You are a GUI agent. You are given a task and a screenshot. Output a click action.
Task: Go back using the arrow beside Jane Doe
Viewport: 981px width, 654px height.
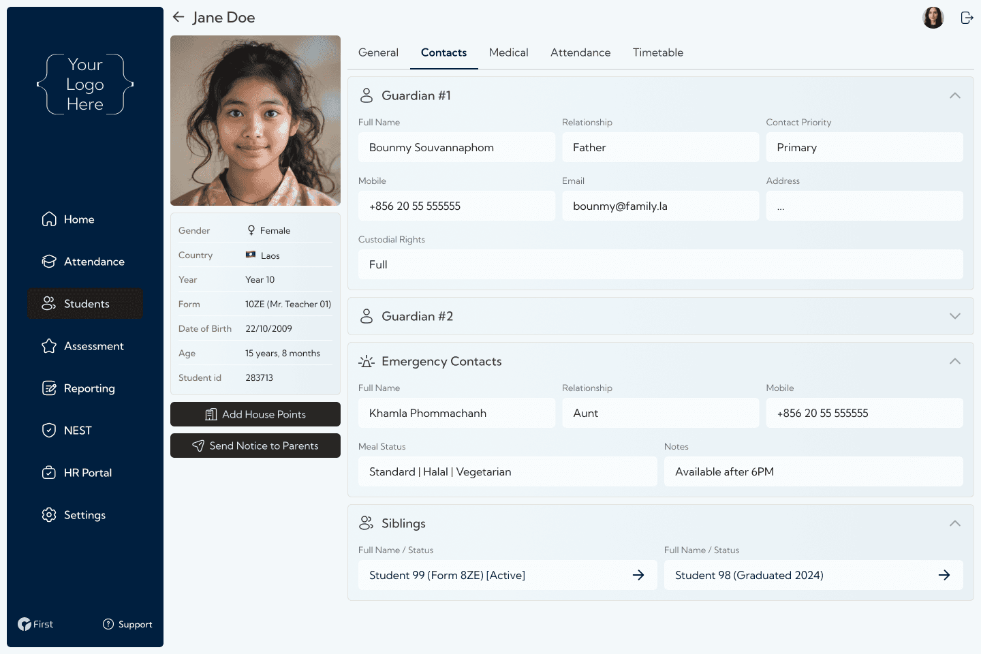[178, 17]
